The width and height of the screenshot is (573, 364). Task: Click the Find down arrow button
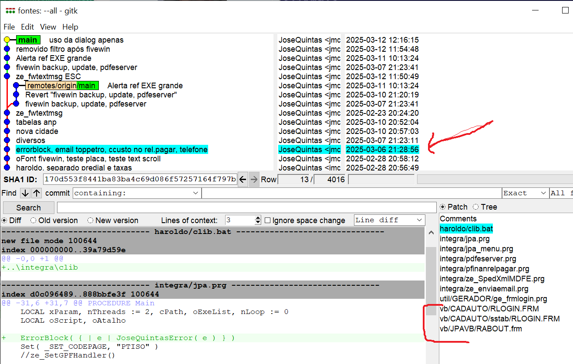[26, 193]
